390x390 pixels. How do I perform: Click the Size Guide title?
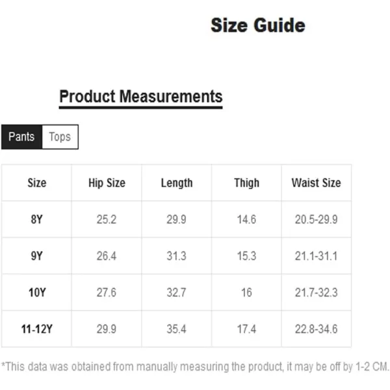[x=258, y=25]
